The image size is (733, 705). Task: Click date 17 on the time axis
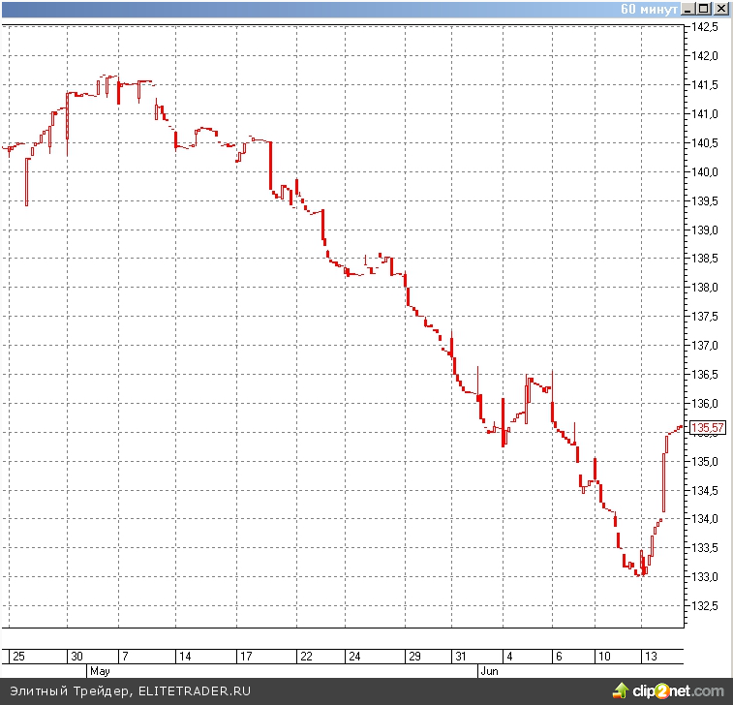click(x=246, y=656)
